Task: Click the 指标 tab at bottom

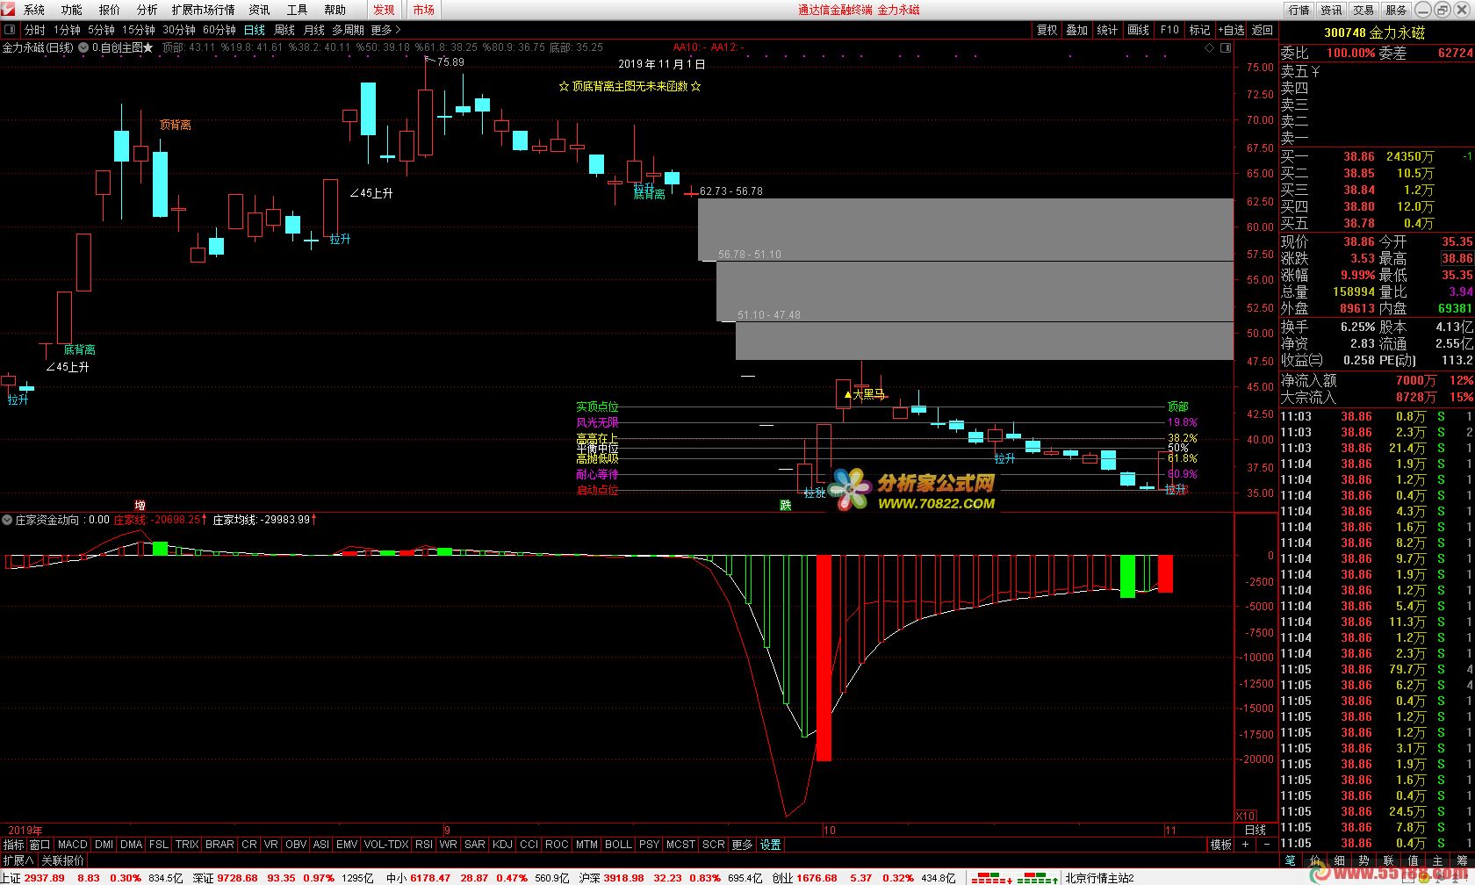Action: click(13, 845)
